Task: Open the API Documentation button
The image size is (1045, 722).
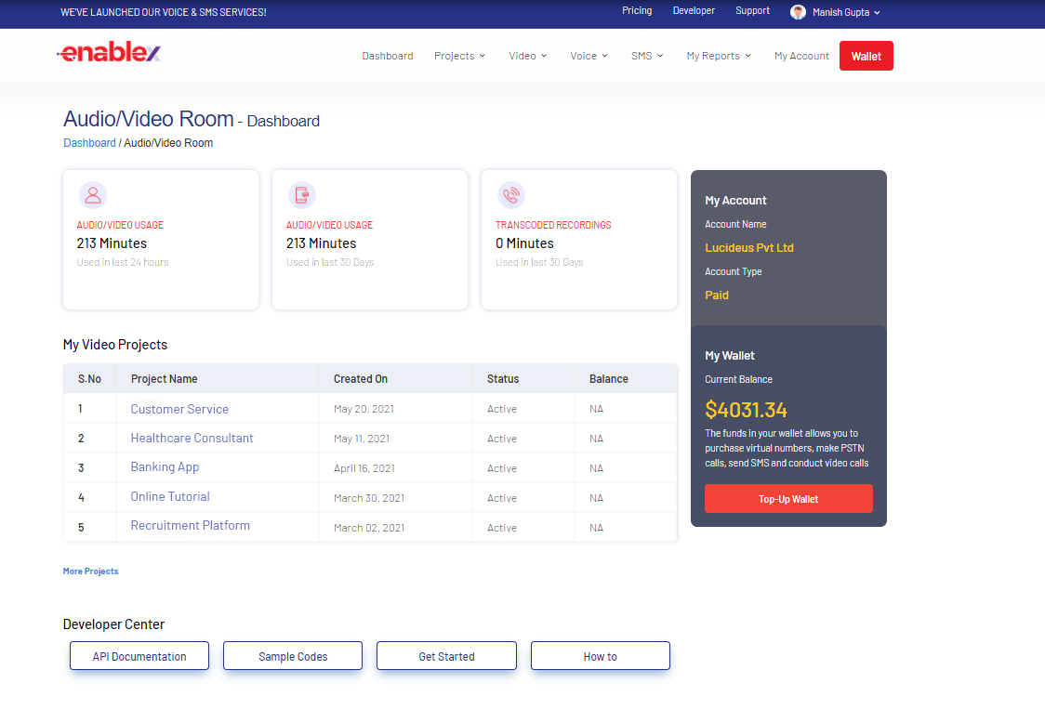Action: point(139,656)
